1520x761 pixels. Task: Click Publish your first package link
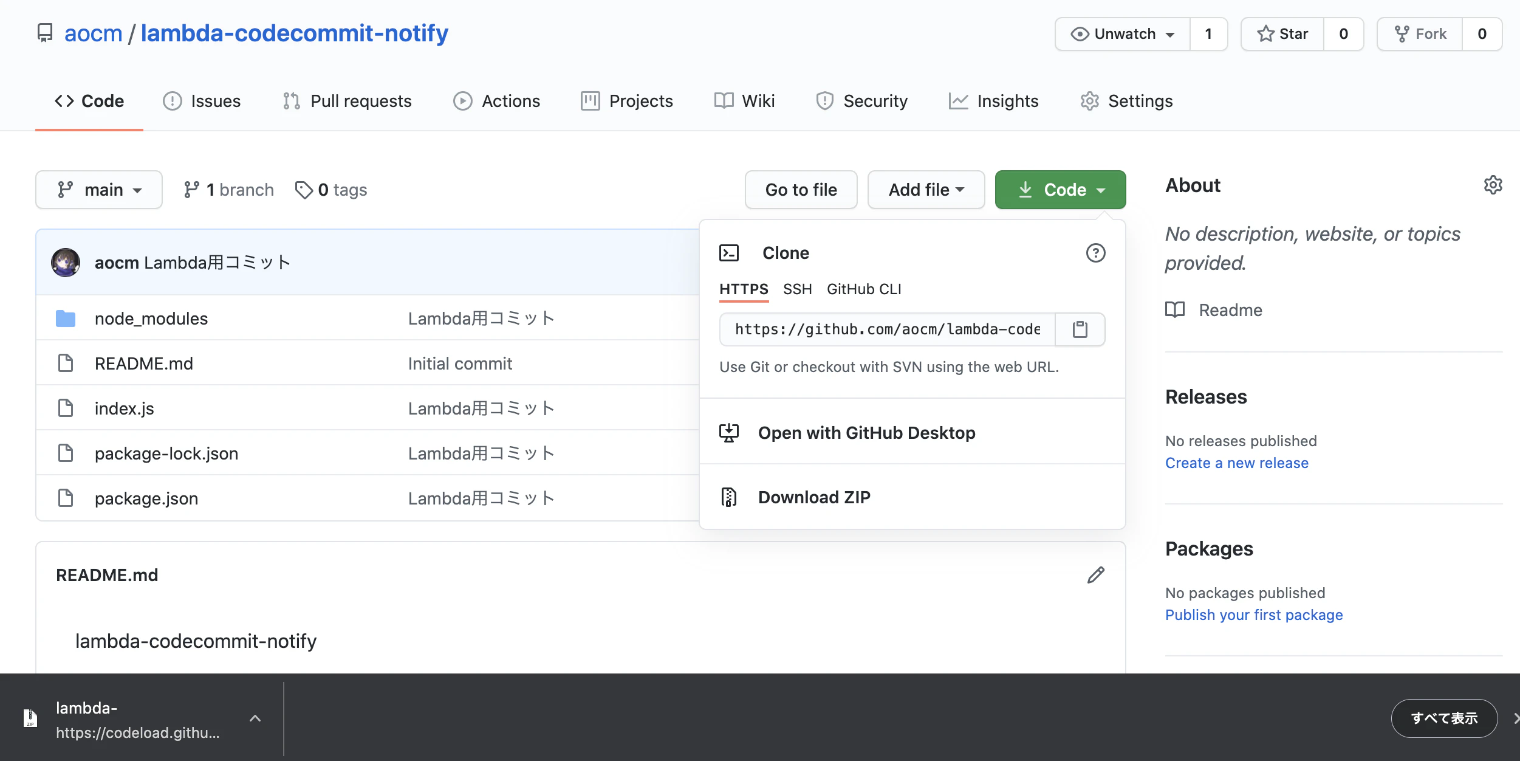click(1254, 615)
